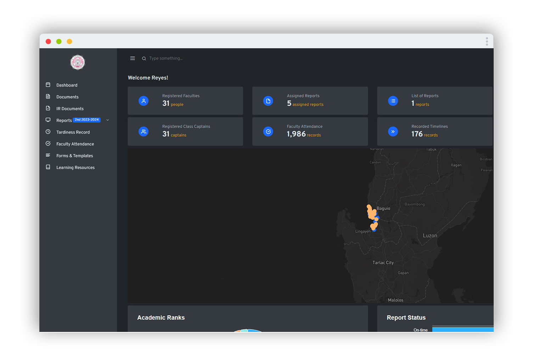Image resolution: width=533 pixels, height=361 pixels.
Task: Click the Registered Faculties person icon
Action: pyautogui.click(x=144, y=101)
